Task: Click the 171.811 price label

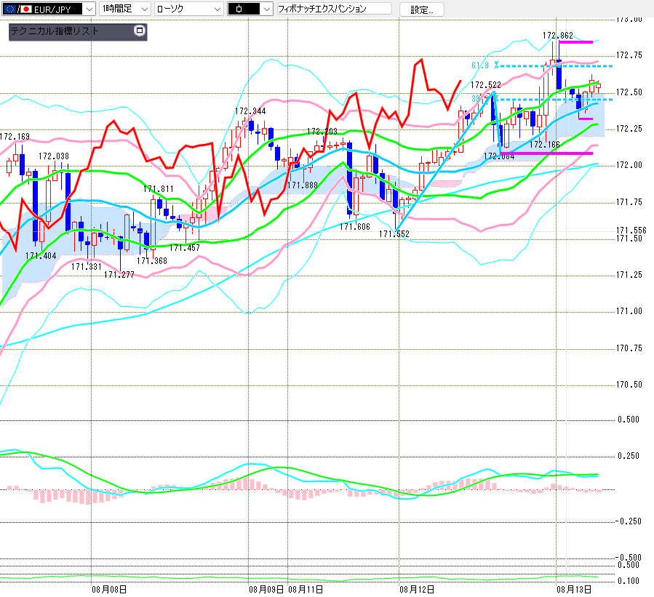Action: point(158,189)
